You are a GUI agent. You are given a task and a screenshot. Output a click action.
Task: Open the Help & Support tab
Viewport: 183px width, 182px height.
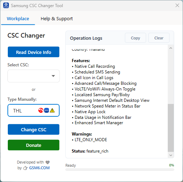click(x=57, y=19)
